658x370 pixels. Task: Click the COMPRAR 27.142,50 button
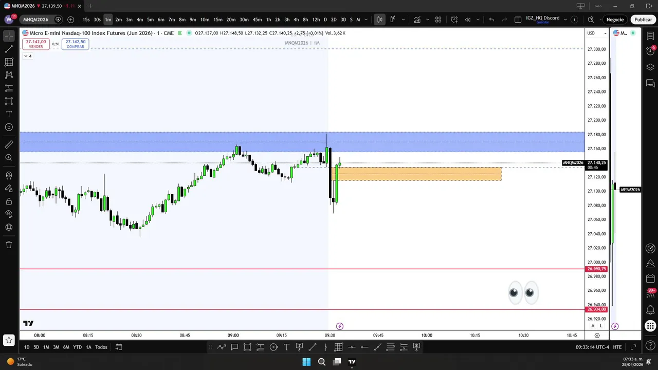[76, 44]
